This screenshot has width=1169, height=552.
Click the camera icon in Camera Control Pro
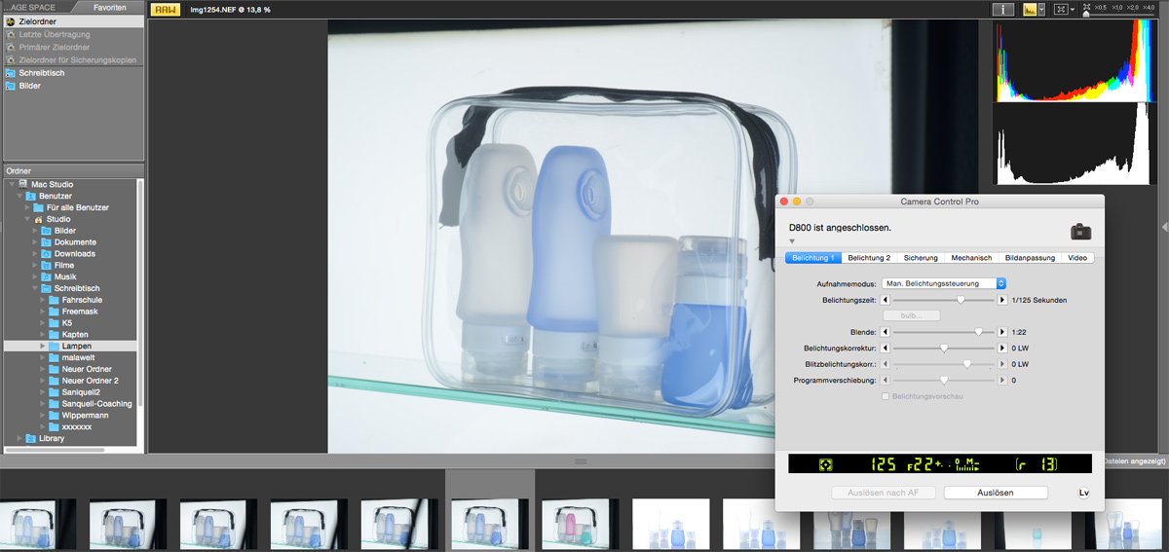1080,232
